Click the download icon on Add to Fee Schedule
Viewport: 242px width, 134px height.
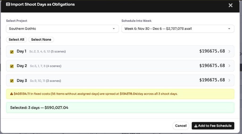click(196, 126)
